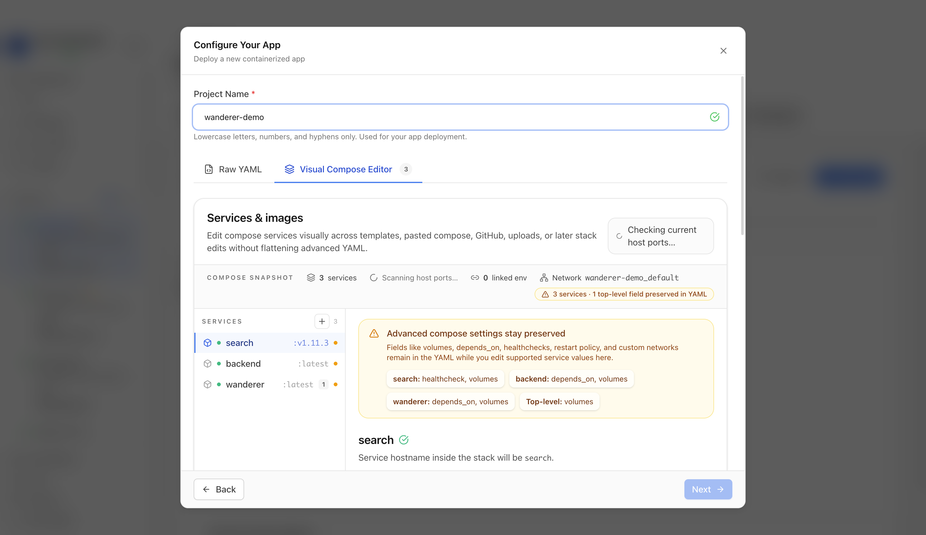Click the Project Name input field
The image size is (926, 535).
point(460,117)
